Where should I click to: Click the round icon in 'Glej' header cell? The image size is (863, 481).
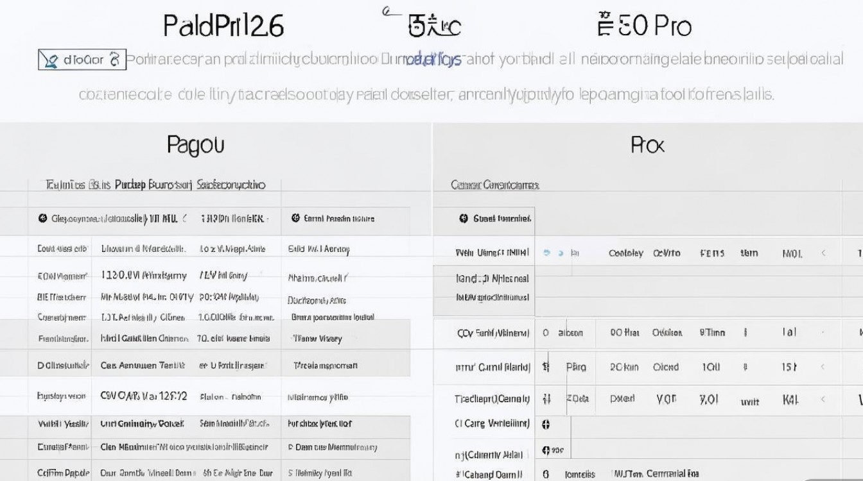[x=43, y=219]
